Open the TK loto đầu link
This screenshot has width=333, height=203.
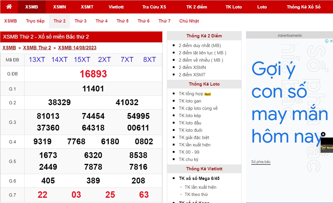point(190,123)
